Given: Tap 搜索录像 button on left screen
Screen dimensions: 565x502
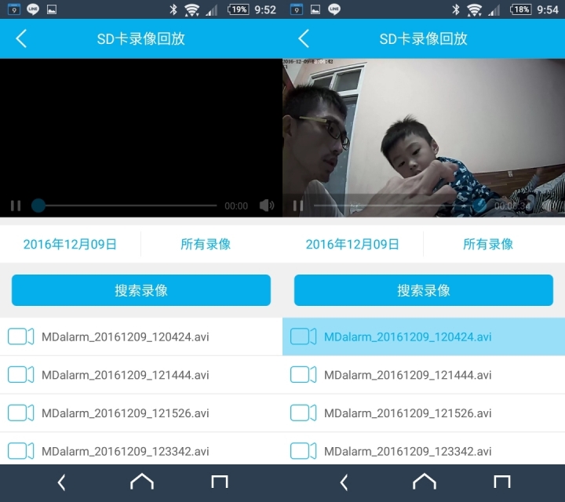Looking at the screenshot, I should click(x=141, y=290).
